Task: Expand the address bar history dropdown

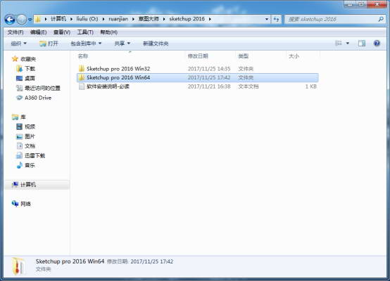Action: click(267, 19)
